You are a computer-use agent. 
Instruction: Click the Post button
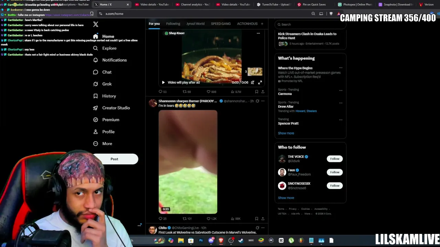coord(114,159)
